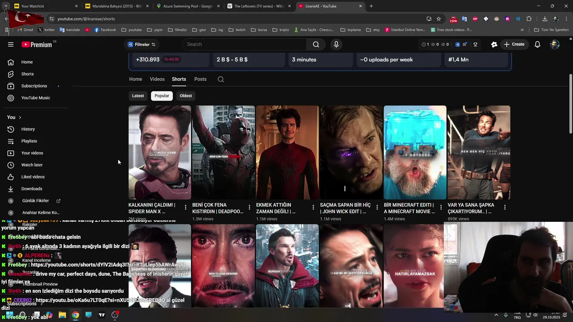Focus the YouTube search box
The height and width of the screenshot is (322, 573).
(244, 44)
